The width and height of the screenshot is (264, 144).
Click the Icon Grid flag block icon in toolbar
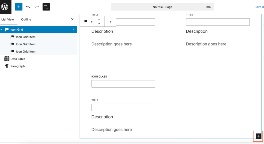[x=85, y=21]
